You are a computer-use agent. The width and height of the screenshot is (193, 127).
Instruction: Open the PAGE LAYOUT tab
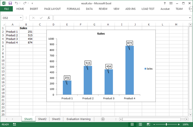(x=52, y=9)
